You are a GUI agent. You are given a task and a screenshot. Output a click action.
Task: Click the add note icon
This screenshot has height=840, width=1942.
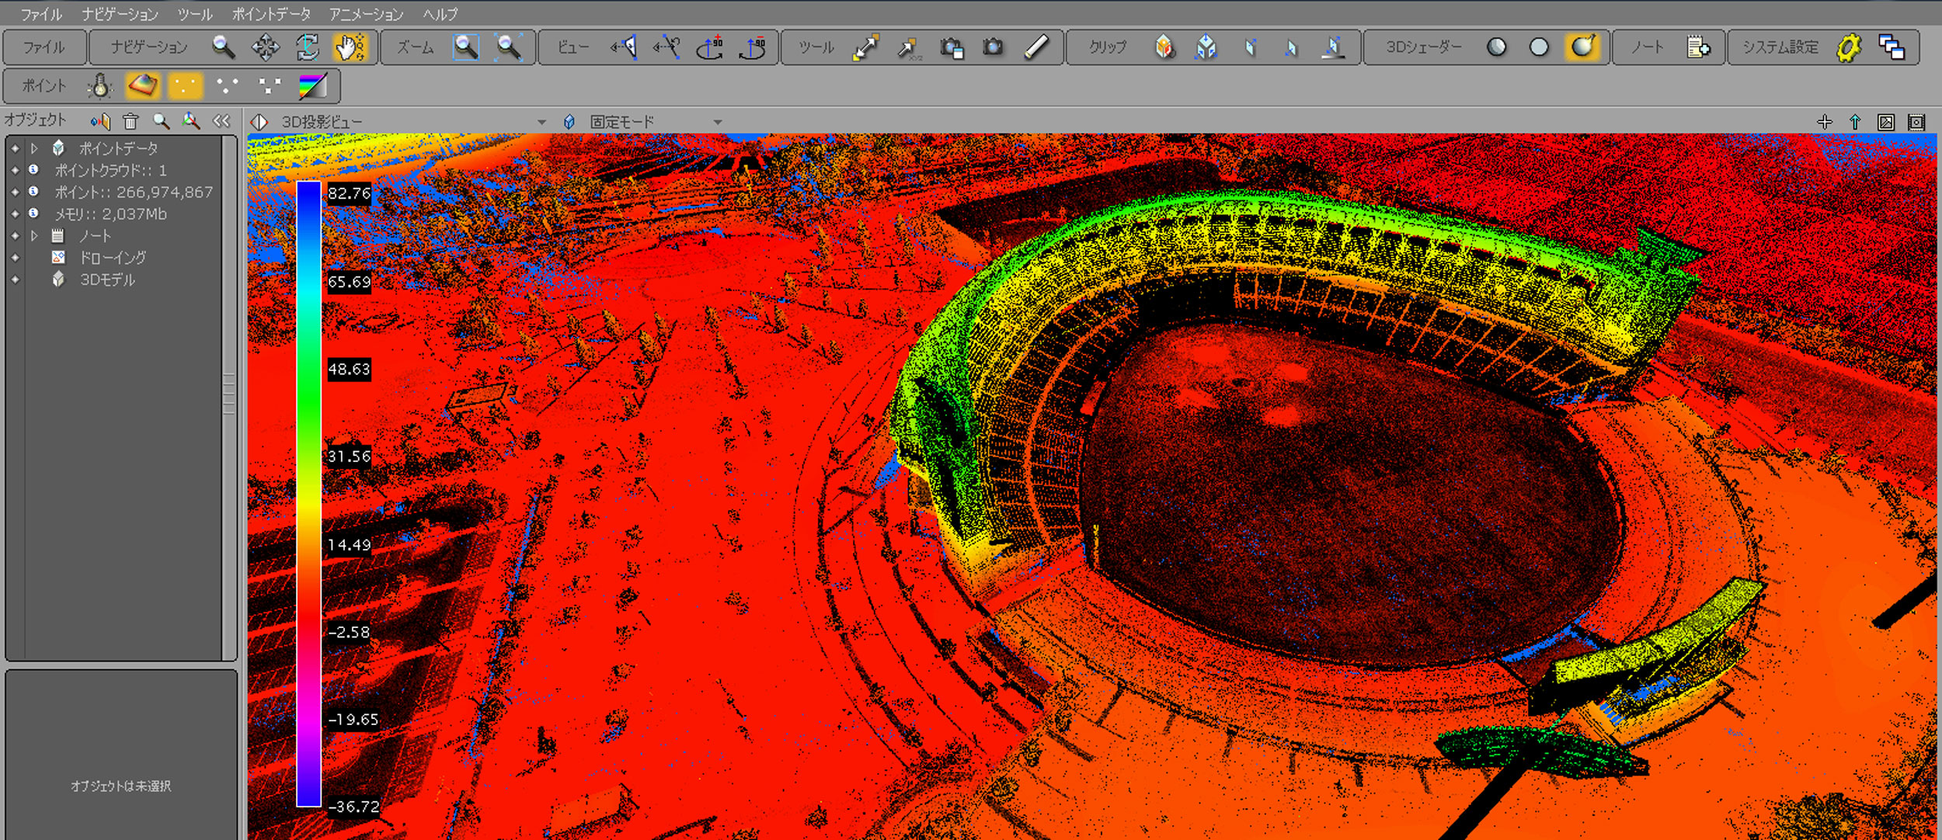[1698, 47]
